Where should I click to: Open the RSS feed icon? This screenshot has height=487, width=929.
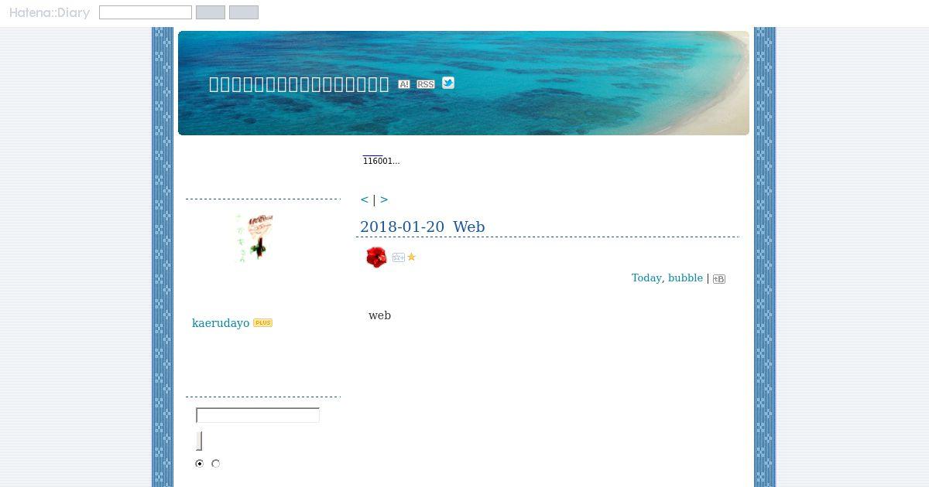tap(426, 84)
